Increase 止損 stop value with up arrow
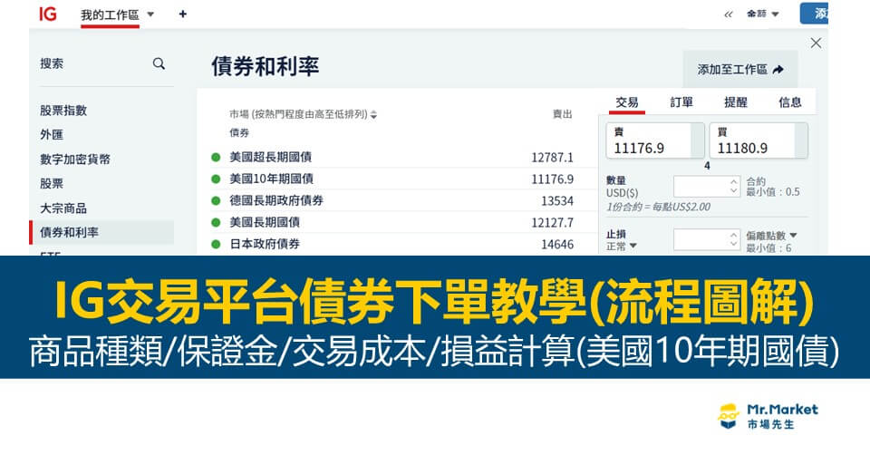This screenshot has height=455, width=870. pyautogui.click(x=734, y=235)
